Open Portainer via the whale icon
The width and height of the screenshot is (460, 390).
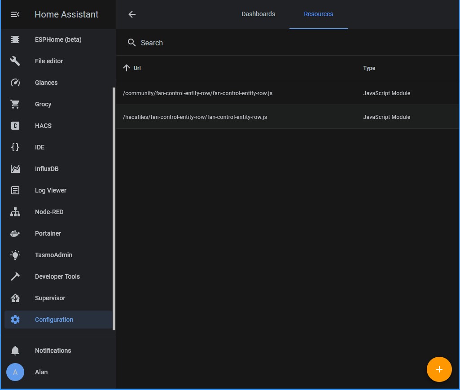pyautogui.click(x=15, y=233)
